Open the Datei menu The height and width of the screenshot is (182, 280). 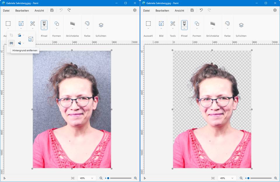pos(7,10)
